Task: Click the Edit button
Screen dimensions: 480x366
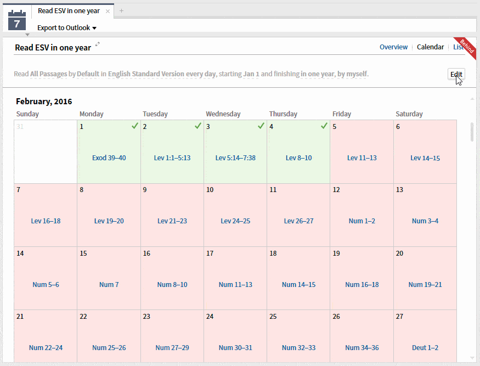Action: pos(456,74)
